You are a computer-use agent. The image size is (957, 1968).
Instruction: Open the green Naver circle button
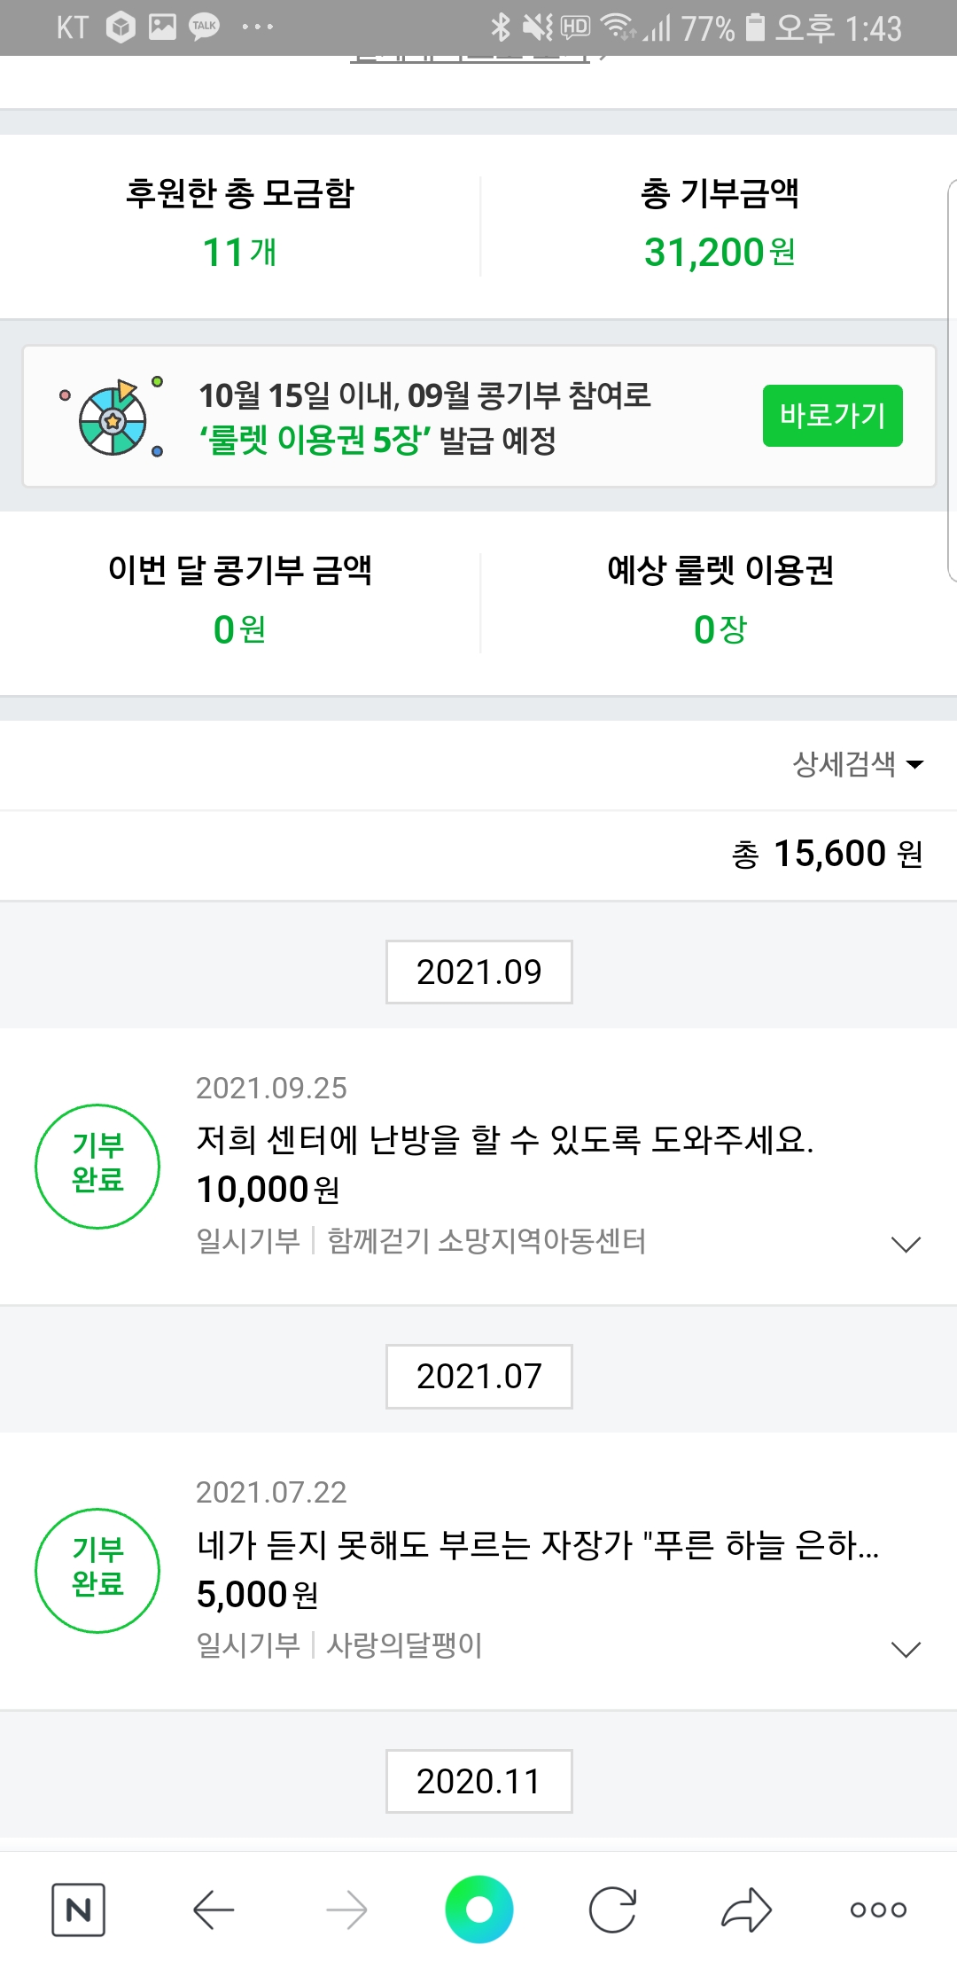tap(478, 1909)
